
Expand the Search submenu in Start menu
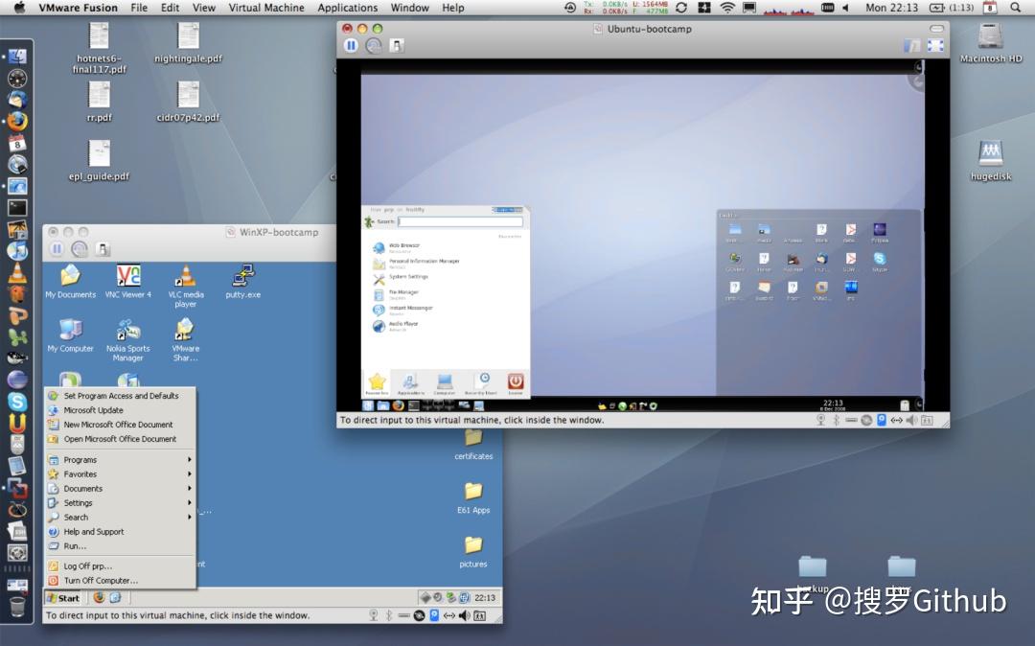tap(120, 518)
